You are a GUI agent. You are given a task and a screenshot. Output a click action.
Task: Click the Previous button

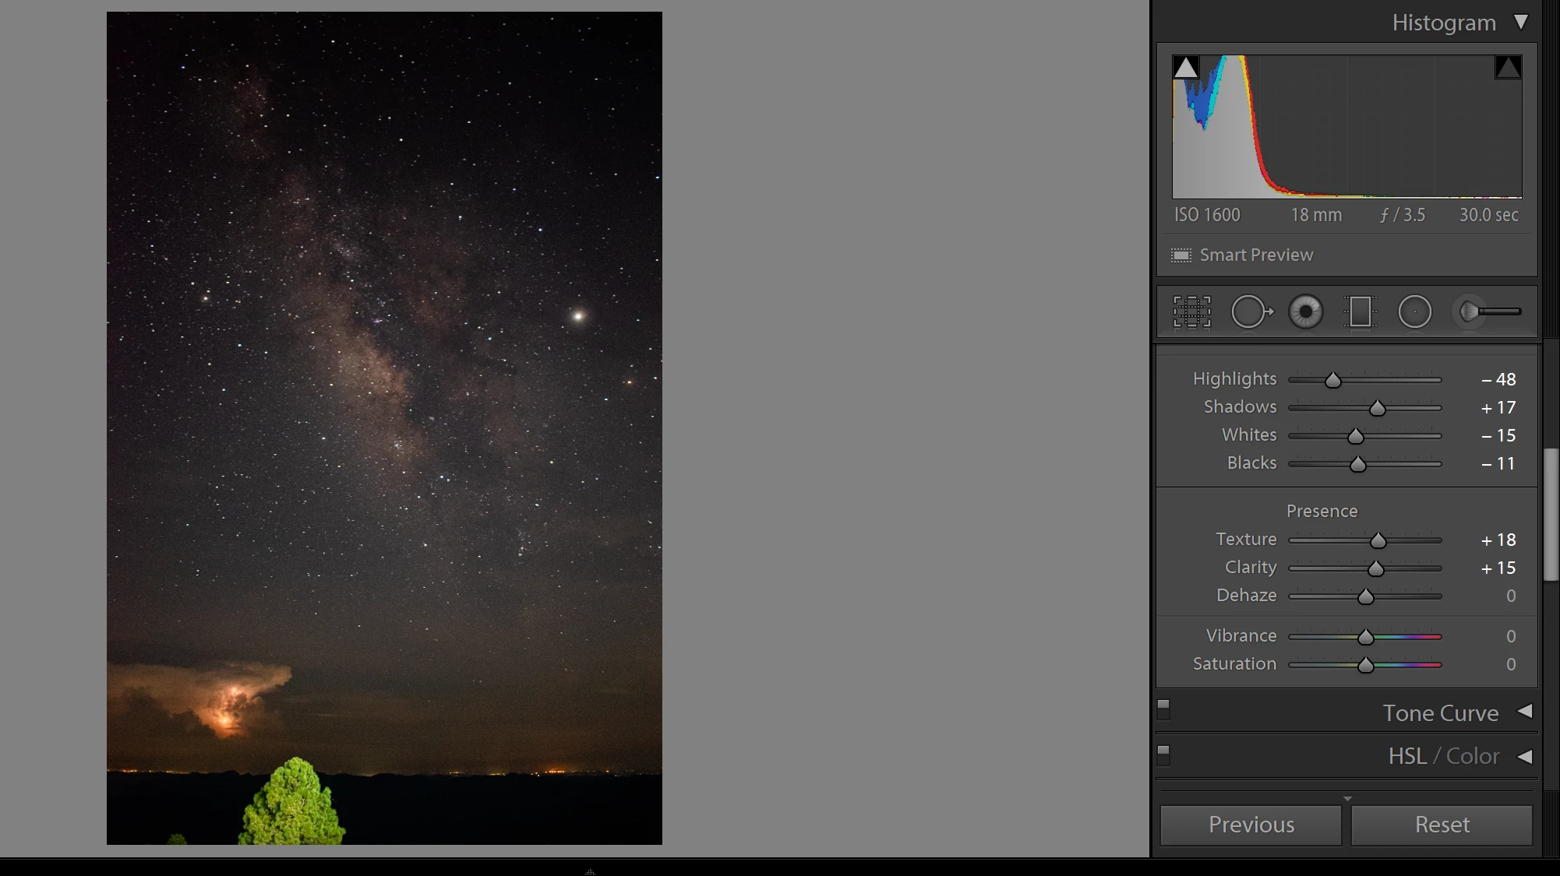(1251, 825)
